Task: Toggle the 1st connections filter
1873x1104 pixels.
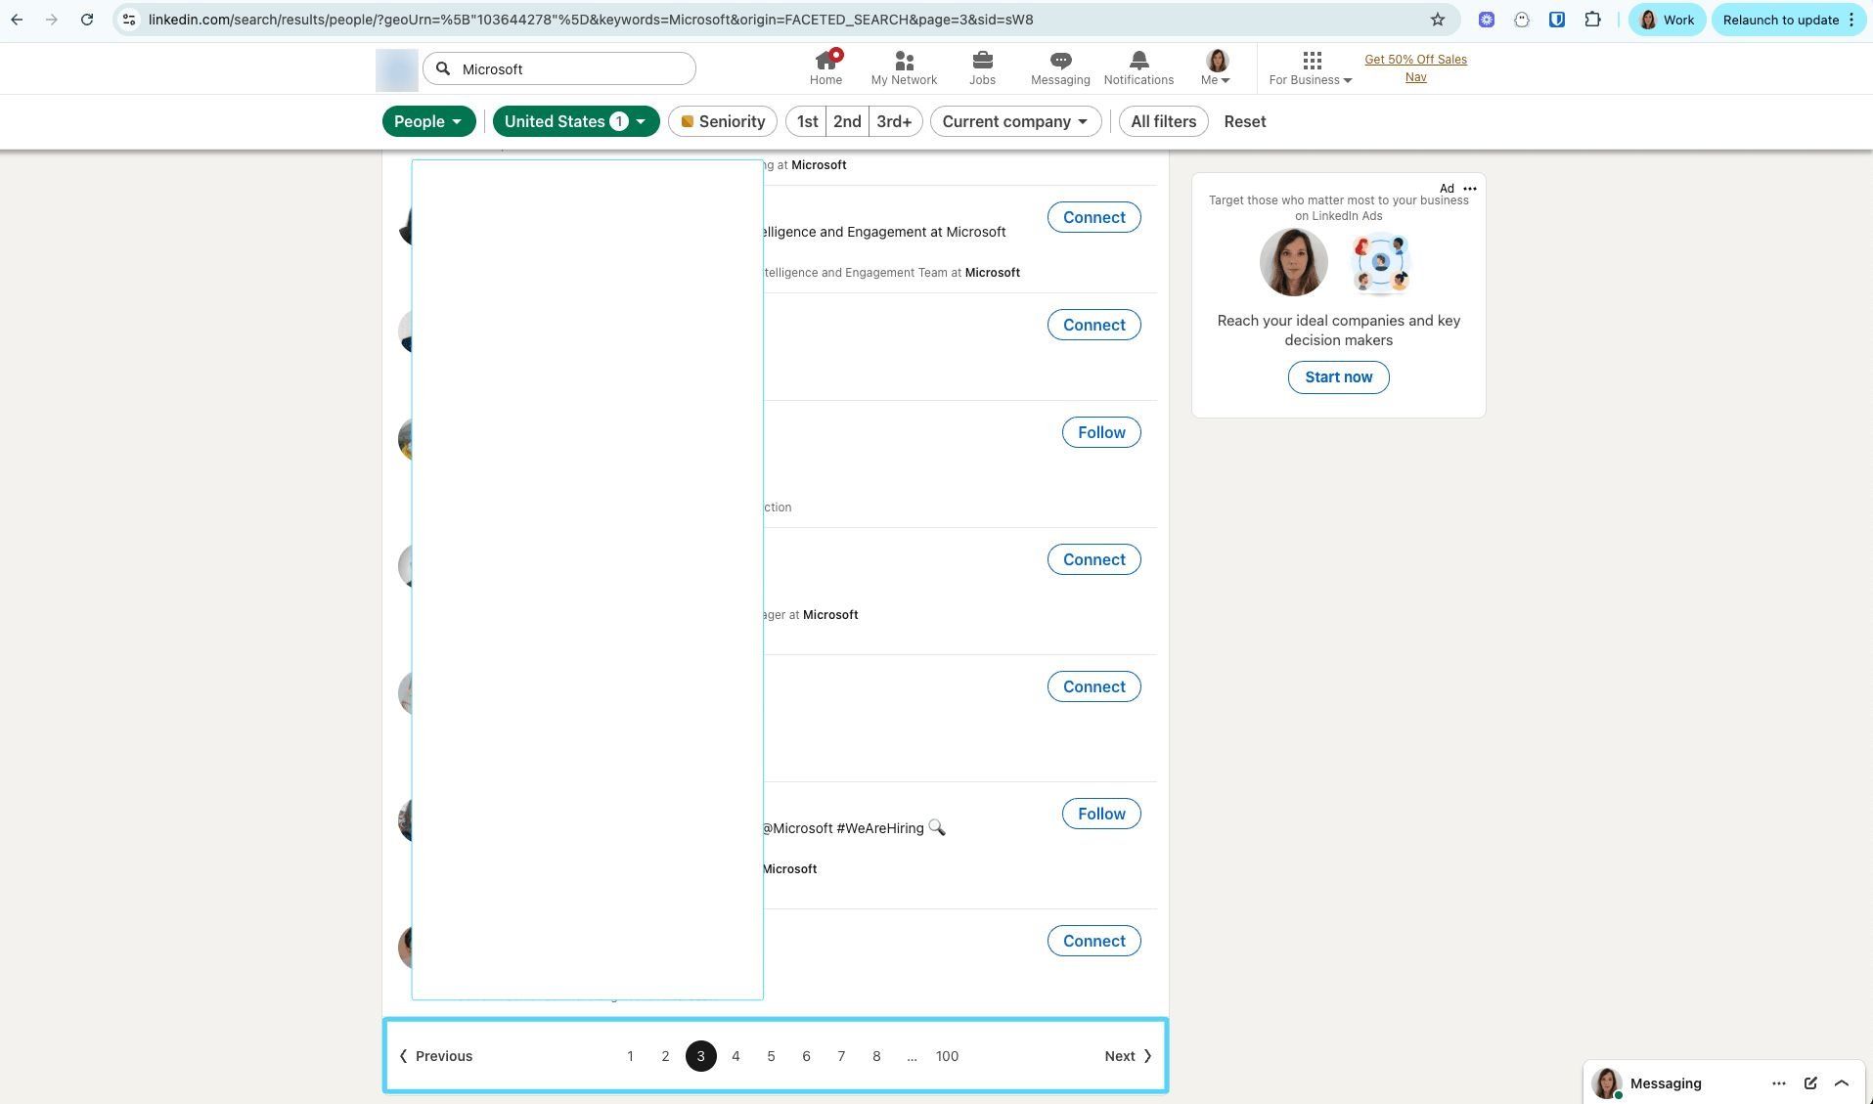Action: [807, 121]
